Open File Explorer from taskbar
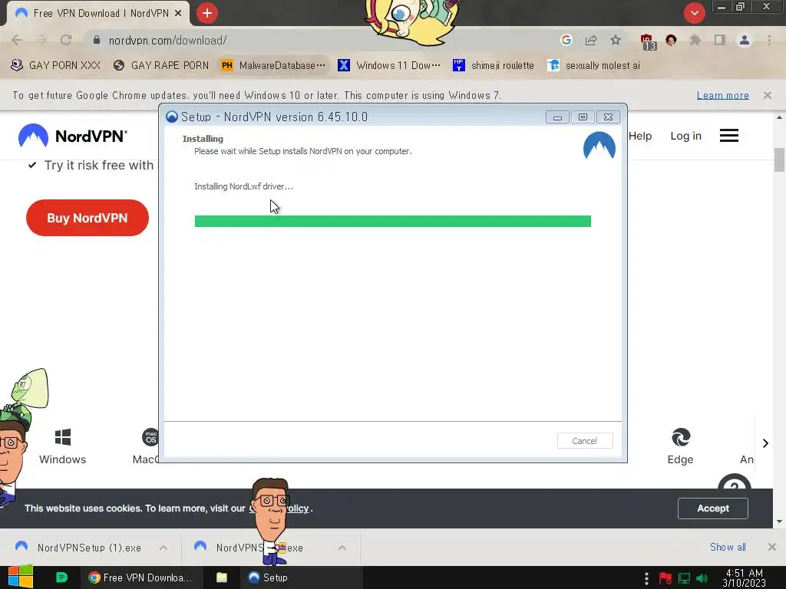 click(222, 577)
